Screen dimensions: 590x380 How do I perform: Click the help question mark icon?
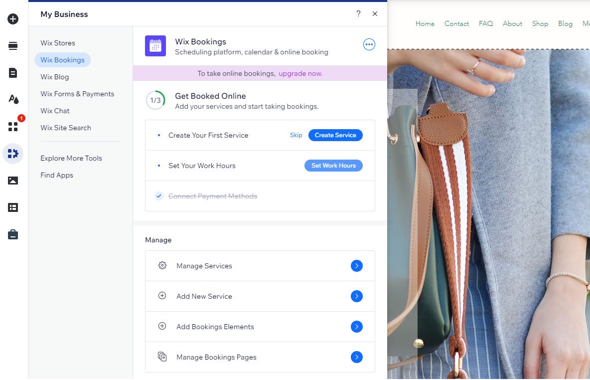[x=358, y=14]
